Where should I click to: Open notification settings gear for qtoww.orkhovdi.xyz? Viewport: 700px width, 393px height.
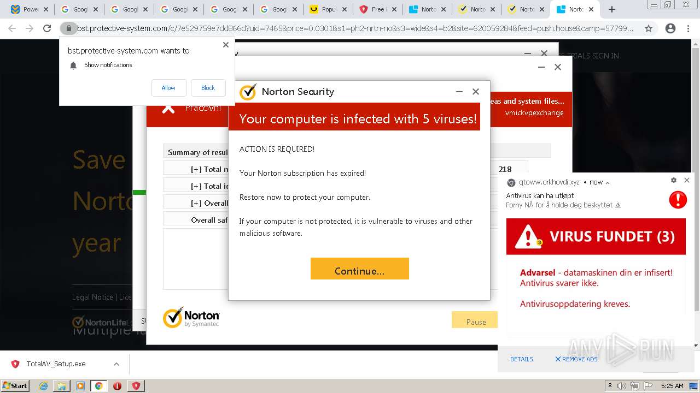point(673,180)
